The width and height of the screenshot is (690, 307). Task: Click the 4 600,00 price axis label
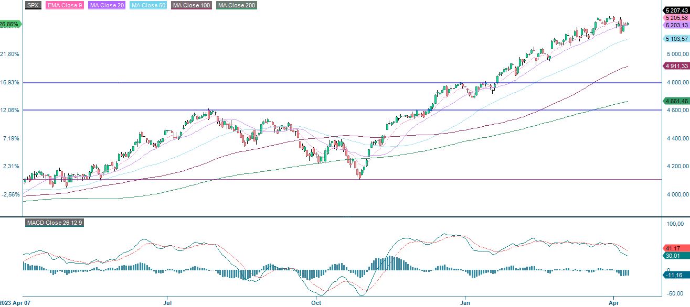[x=677, y=111]
